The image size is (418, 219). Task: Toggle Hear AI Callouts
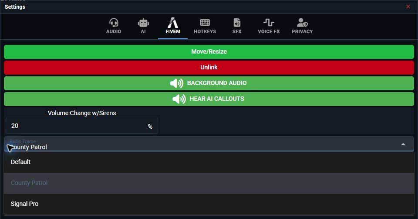[209, 99]
